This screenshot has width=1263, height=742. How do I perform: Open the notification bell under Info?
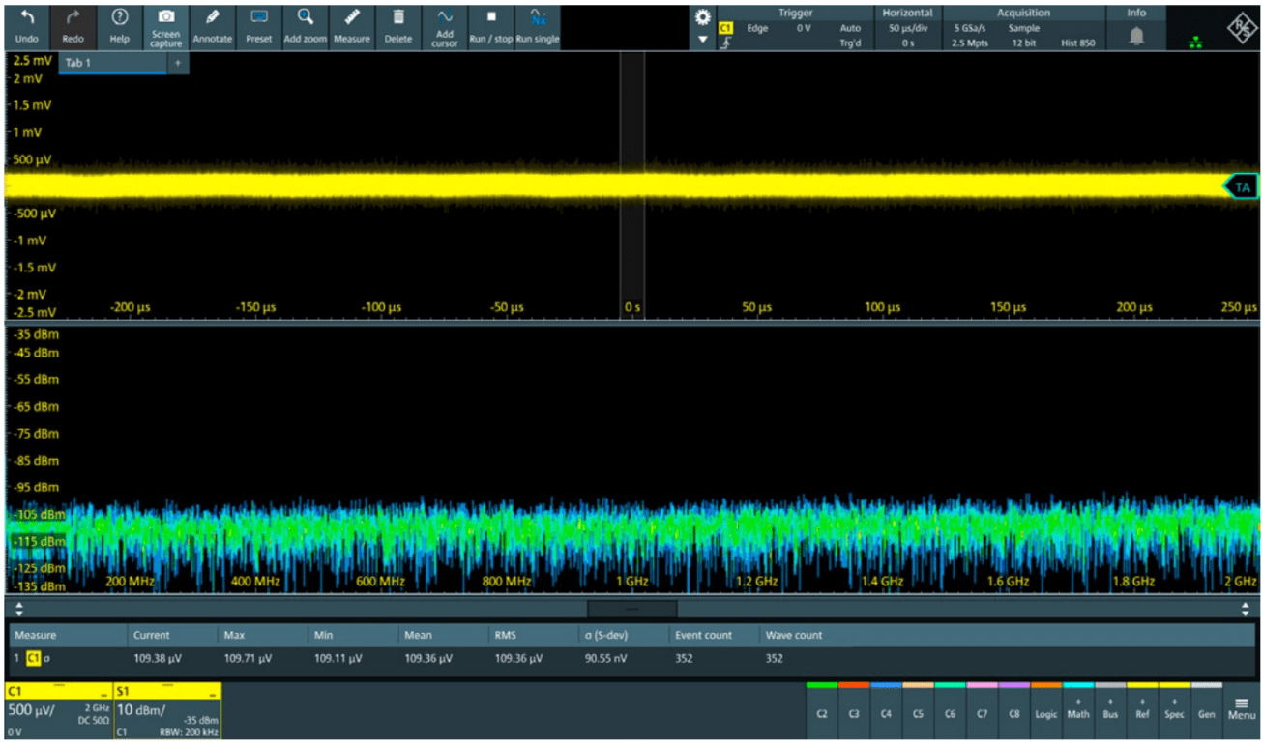coord(1136,36)
